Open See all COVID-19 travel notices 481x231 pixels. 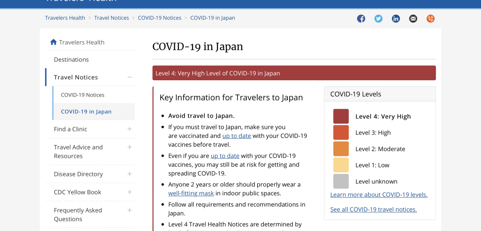373,210
